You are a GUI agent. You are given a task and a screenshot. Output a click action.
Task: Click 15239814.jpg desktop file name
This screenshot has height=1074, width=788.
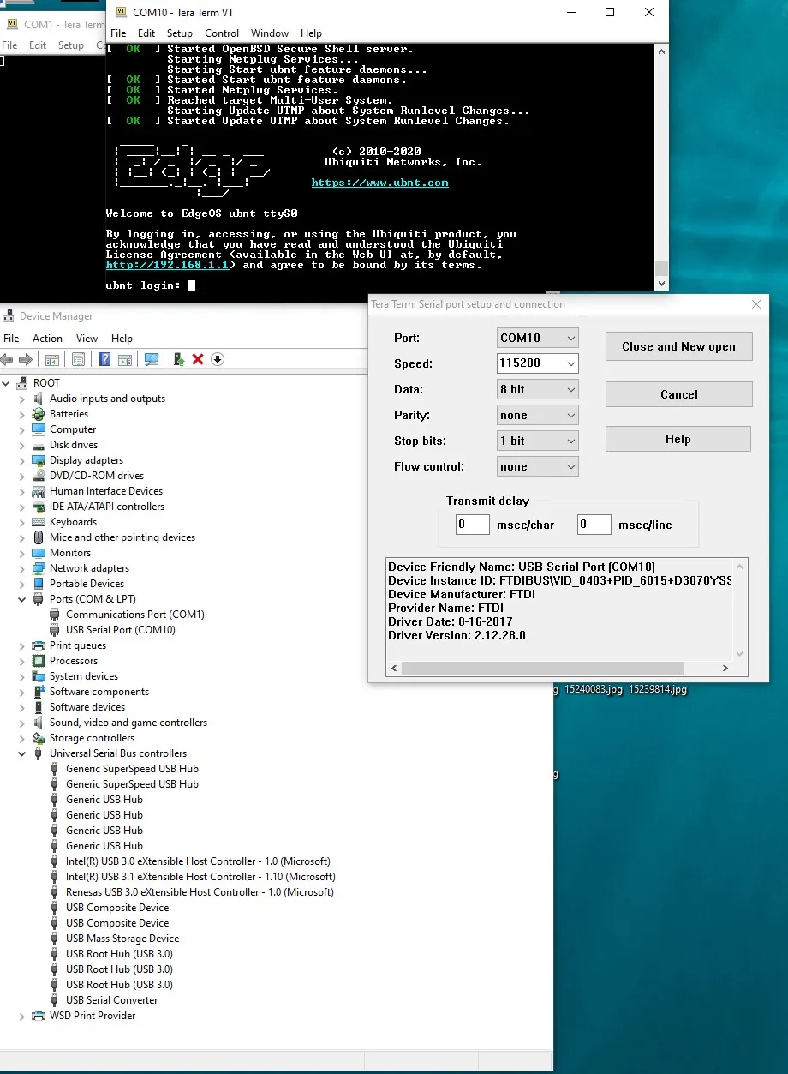pos(658,689)
